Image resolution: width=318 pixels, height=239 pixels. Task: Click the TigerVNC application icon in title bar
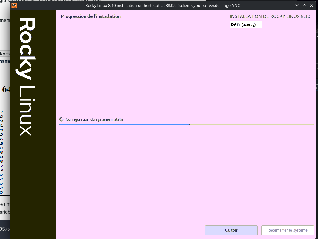coord(14,5)
